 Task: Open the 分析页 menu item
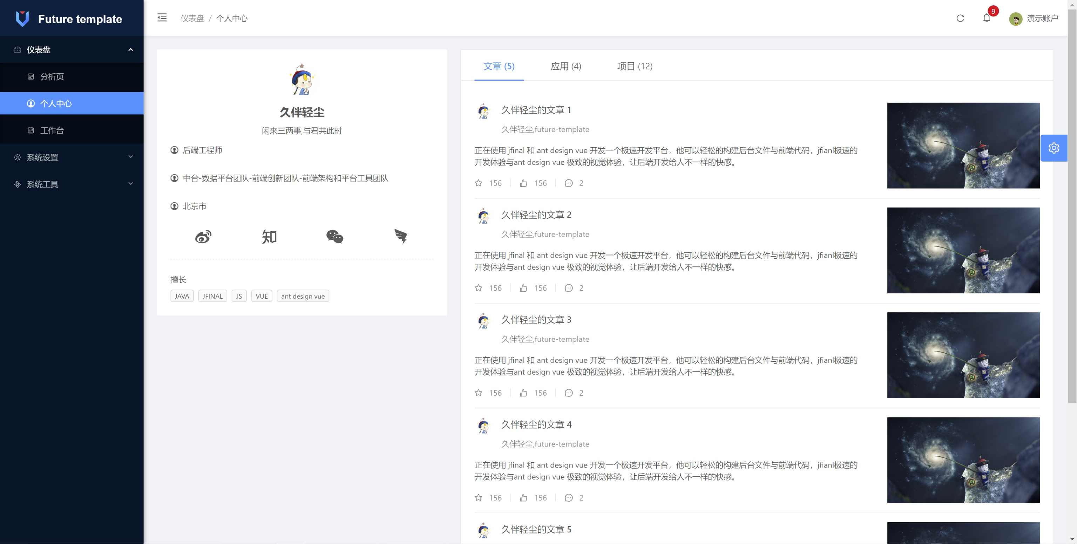click(x=52, y=76)
